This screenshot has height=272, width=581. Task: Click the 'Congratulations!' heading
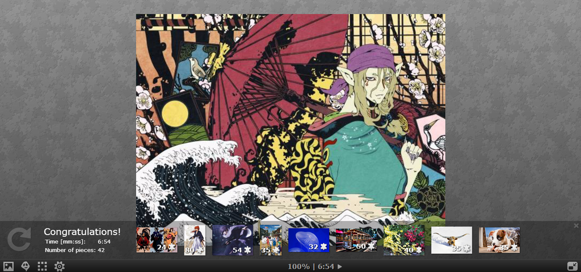point(82,232)
